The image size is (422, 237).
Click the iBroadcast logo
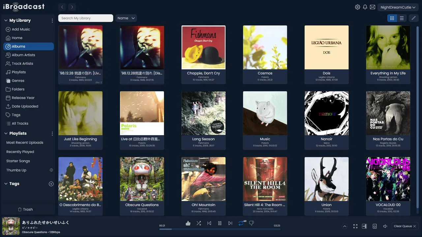pyautogui.click(x=24, y=7)
